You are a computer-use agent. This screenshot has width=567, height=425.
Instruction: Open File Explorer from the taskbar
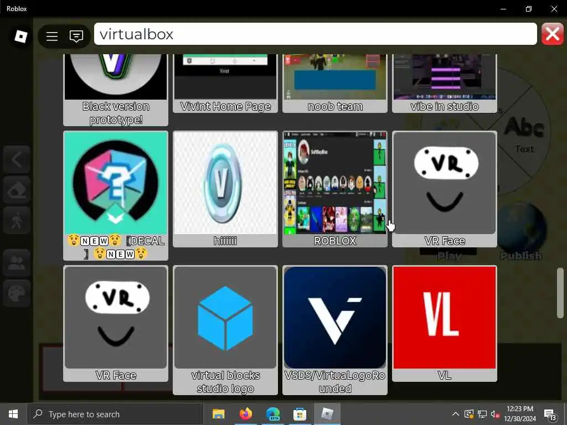(218, 414)
